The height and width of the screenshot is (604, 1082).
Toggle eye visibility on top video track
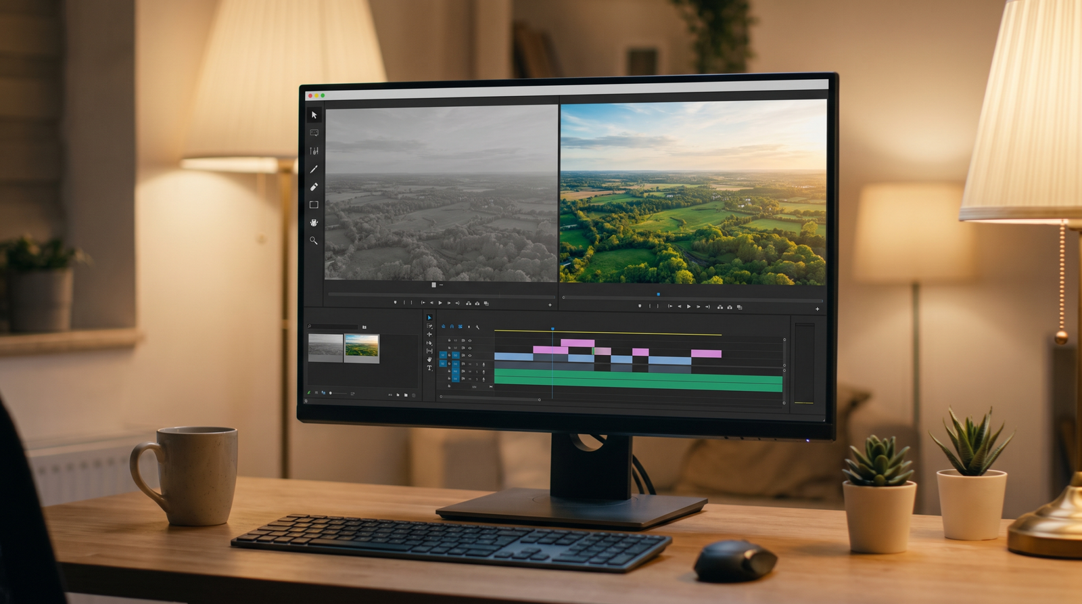(470, 341)
